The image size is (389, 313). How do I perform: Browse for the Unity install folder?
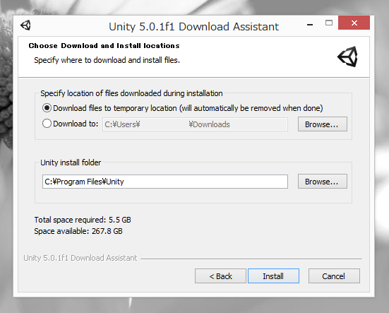pos(322,182)
